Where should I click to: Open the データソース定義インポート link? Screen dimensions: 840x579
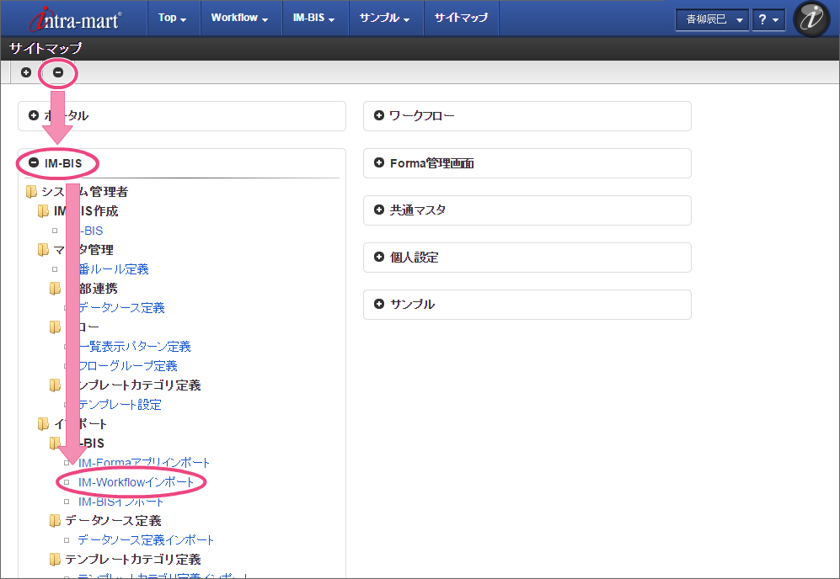click(x=146, y=540)
